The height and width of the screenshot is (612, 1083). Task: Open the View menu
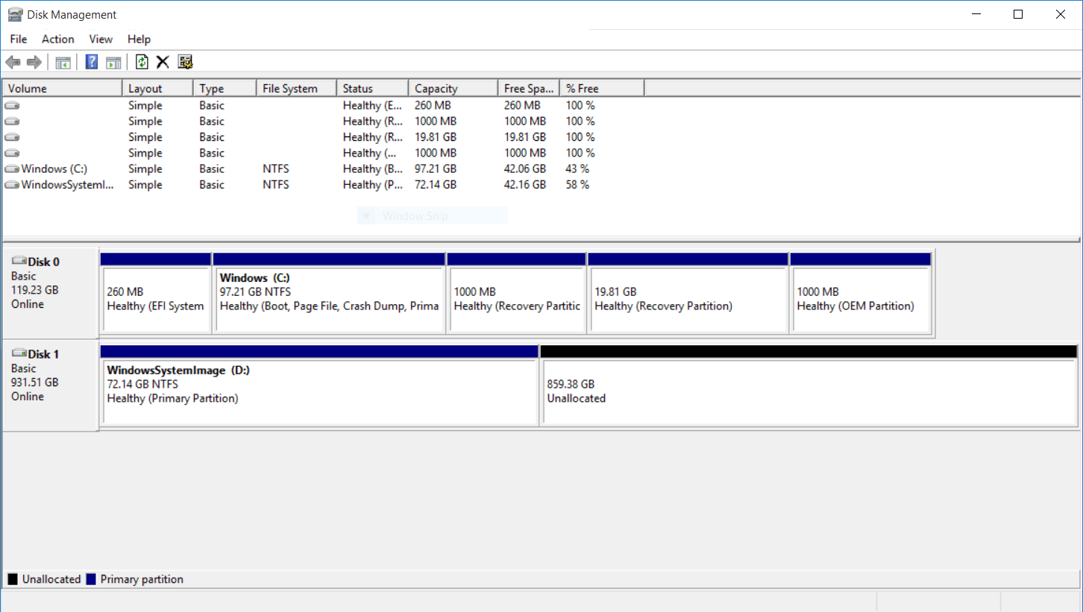click(x=101, y=39)
